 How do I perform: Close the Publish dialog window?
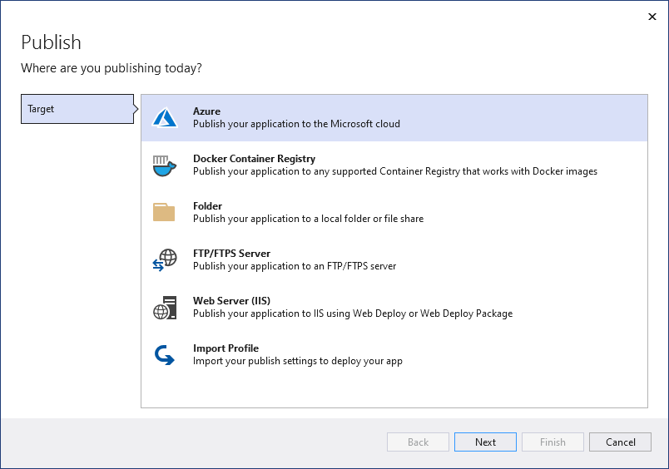tap(651, 16)
